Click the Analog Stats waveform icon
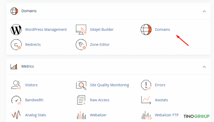This screenshot has width=214, height=122. click(16, 115)
